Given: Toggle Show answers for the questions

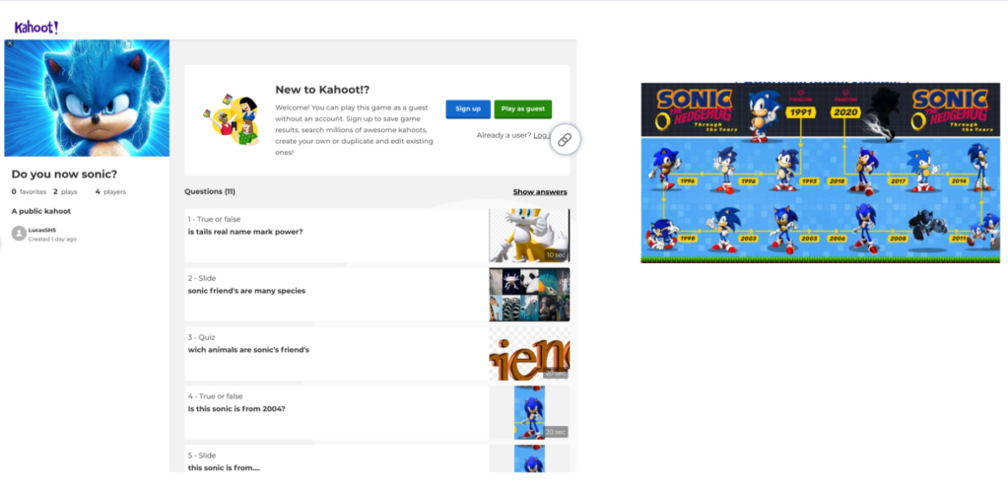Looking at the screenshot, I should (x=540, y=192).
